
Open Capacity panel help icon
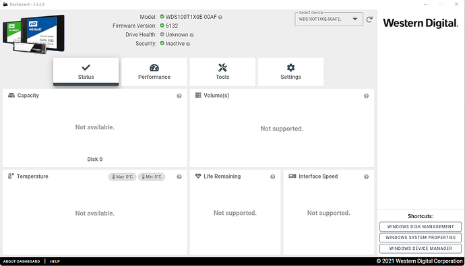179,96
